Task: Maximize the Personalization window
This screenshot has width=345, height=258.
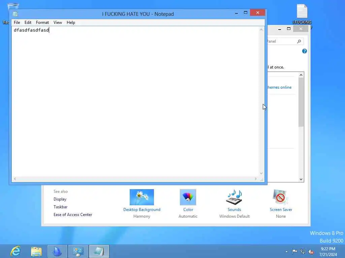Action: (x=289, y=29)
